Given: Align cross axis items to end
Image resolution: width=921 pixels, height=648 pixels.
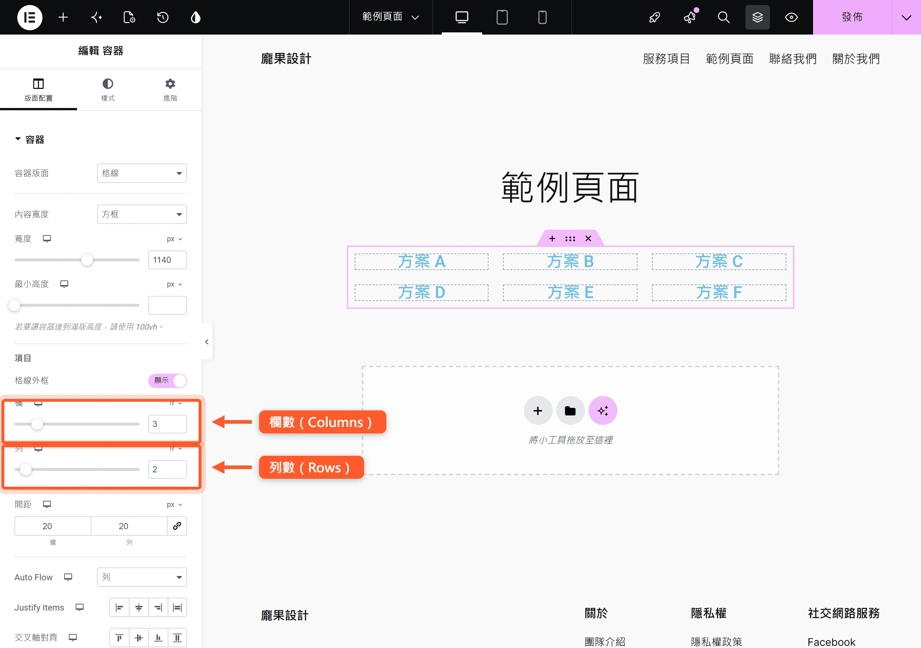Looking at the screenshot, I should coord(158,638).
